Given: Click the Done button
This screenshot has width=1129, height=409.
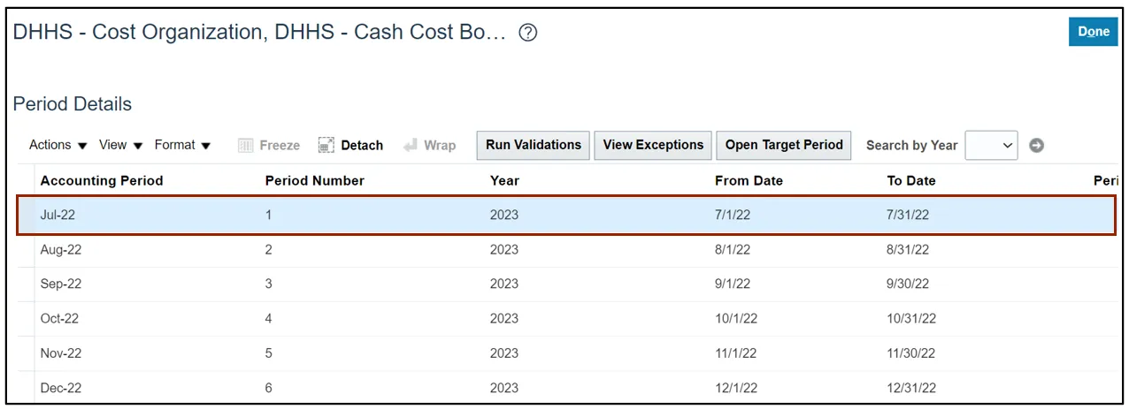Looking at the screenshot, I should click(1094, 32).
